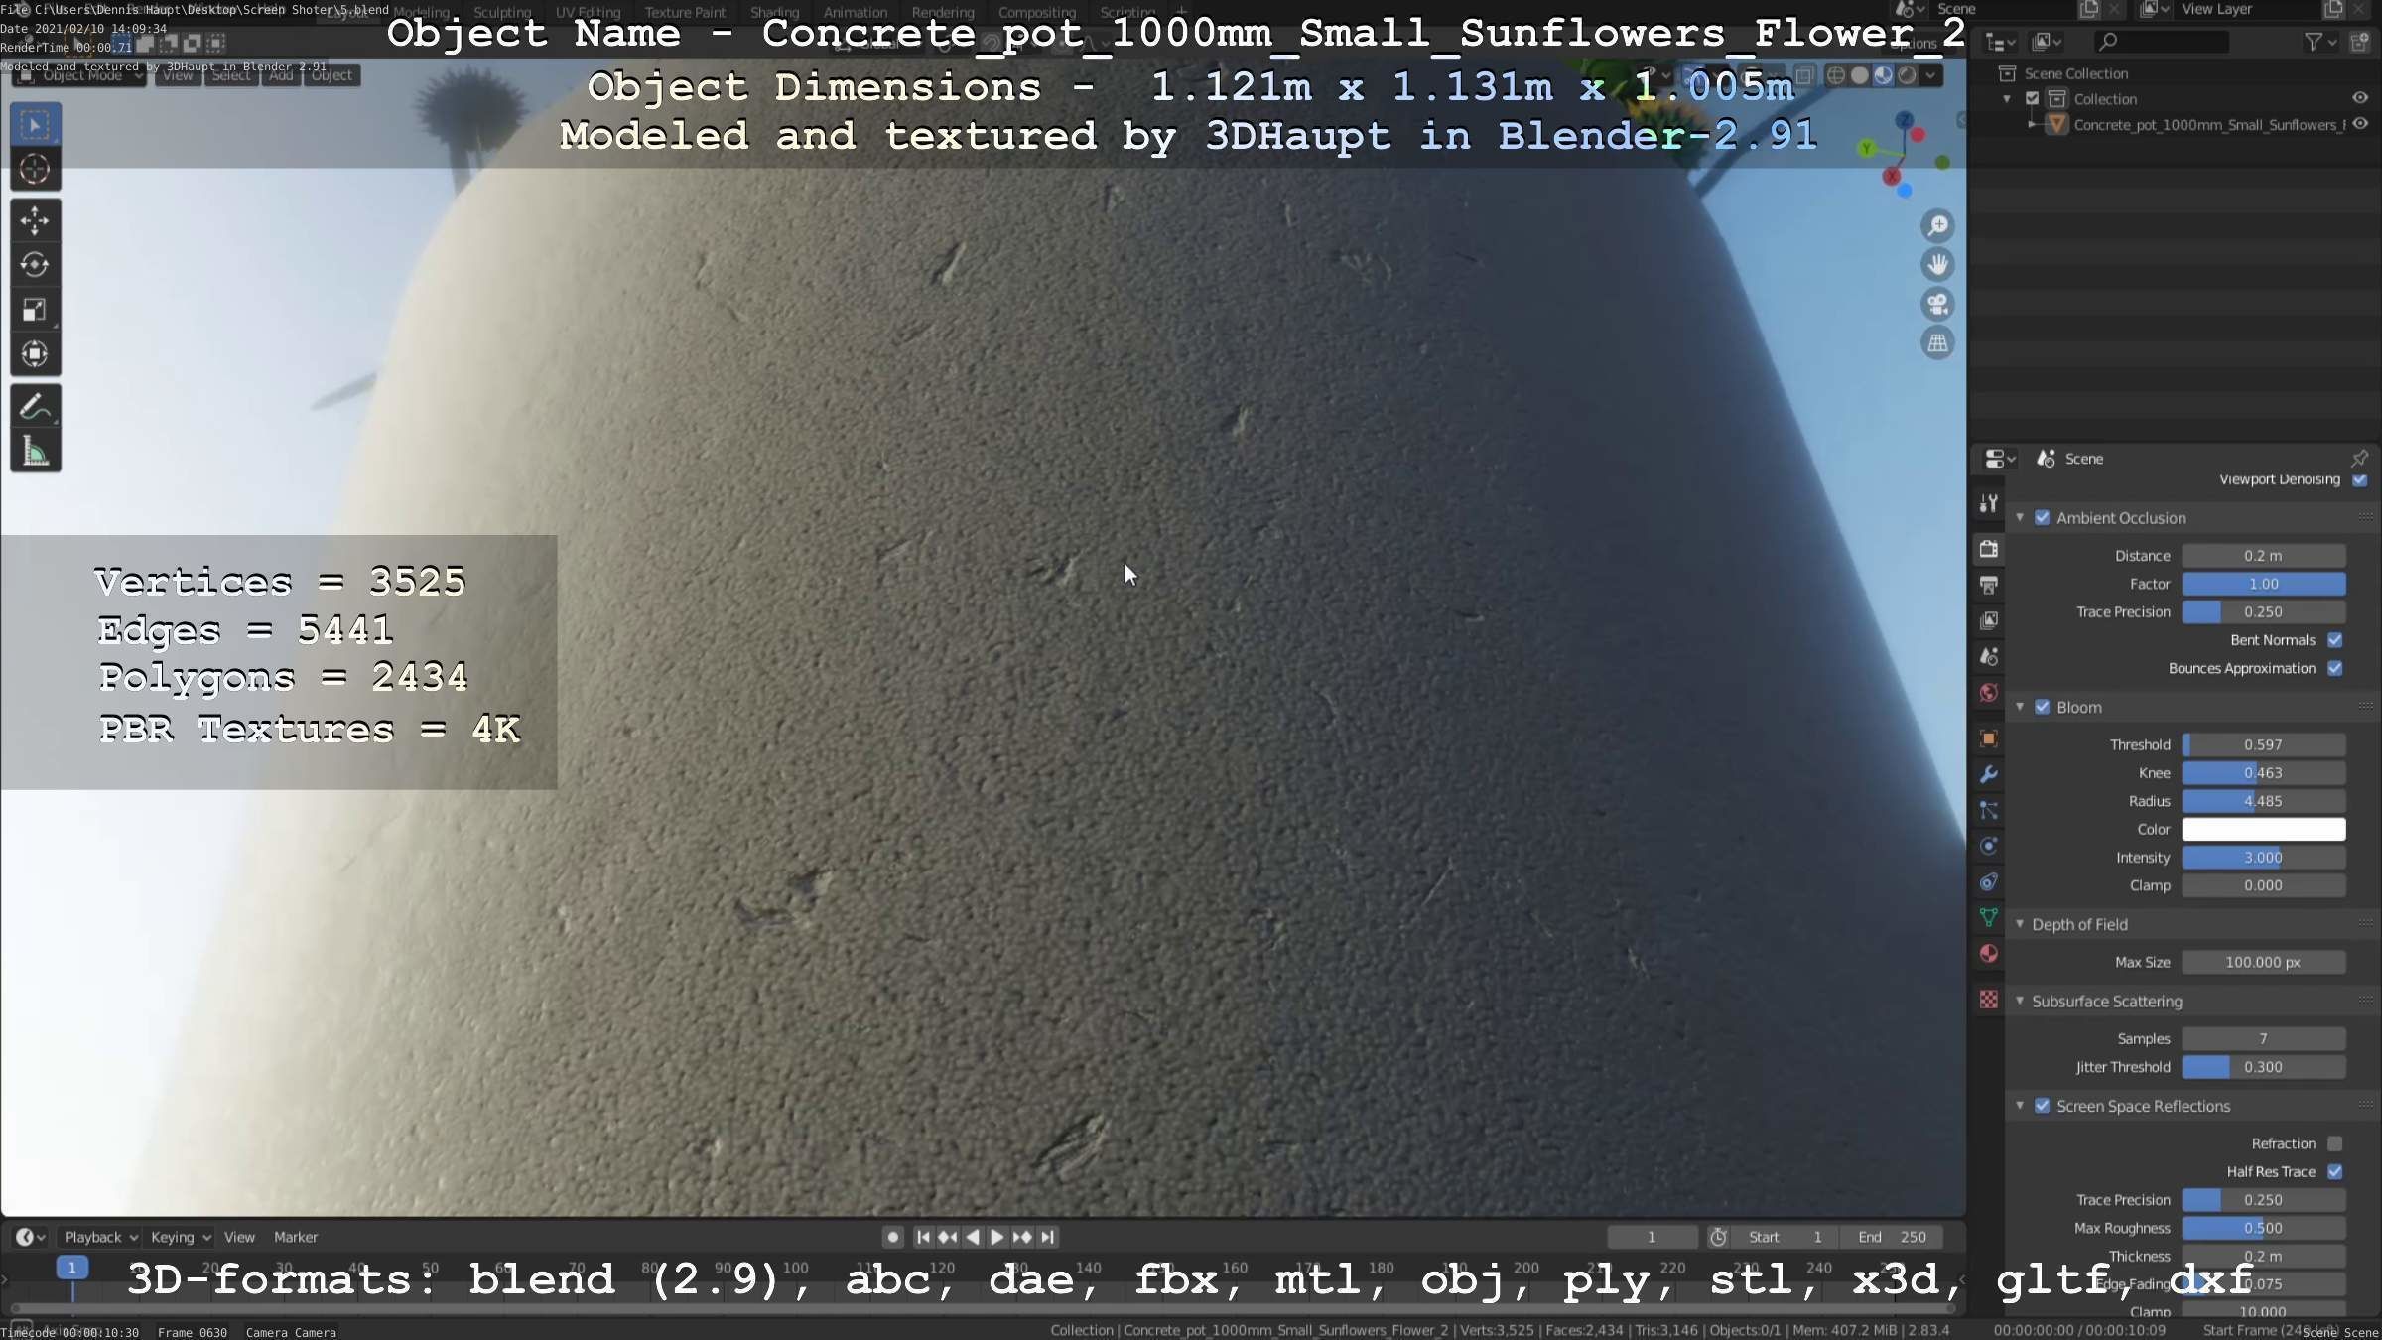Open the Modifiers properties tab
This screenshot has height=1340, width=2382.
(1989, 774)
